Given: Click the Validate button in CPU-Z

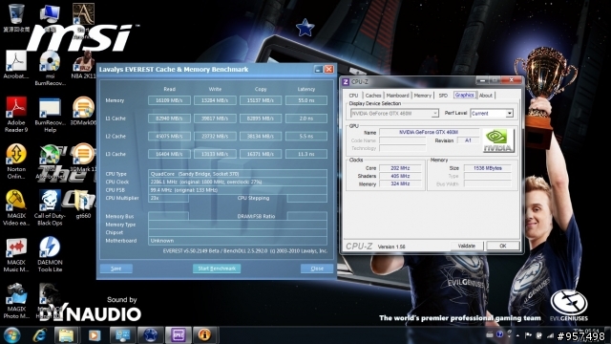Looking at the screenshot, I should (x=467, y=246).
